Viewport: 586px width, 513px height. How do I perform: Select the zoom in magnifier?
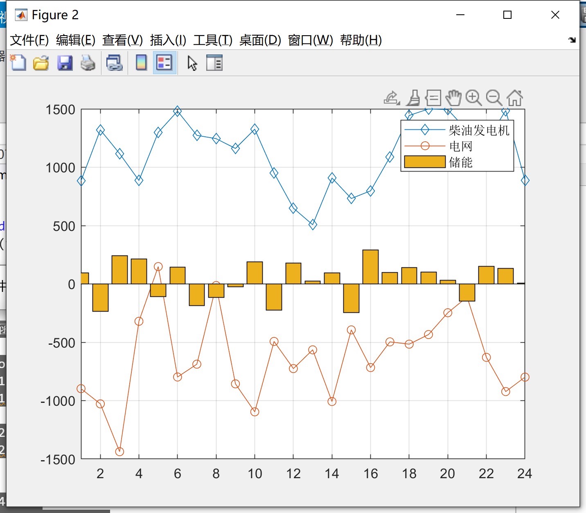(474, 98)
